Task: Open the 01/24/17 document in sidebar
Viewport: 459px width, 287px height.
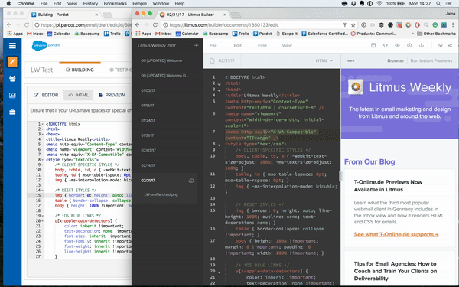Action: click(148, 120)
